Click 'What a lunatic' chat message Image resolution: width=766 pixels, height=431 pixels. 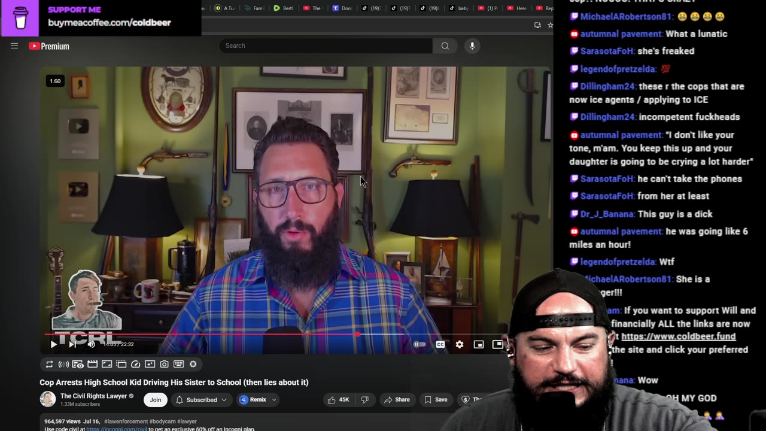point(697,34)
